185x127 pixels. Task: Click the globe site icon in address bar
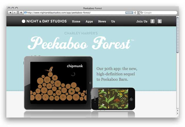[x=25, y=13]
